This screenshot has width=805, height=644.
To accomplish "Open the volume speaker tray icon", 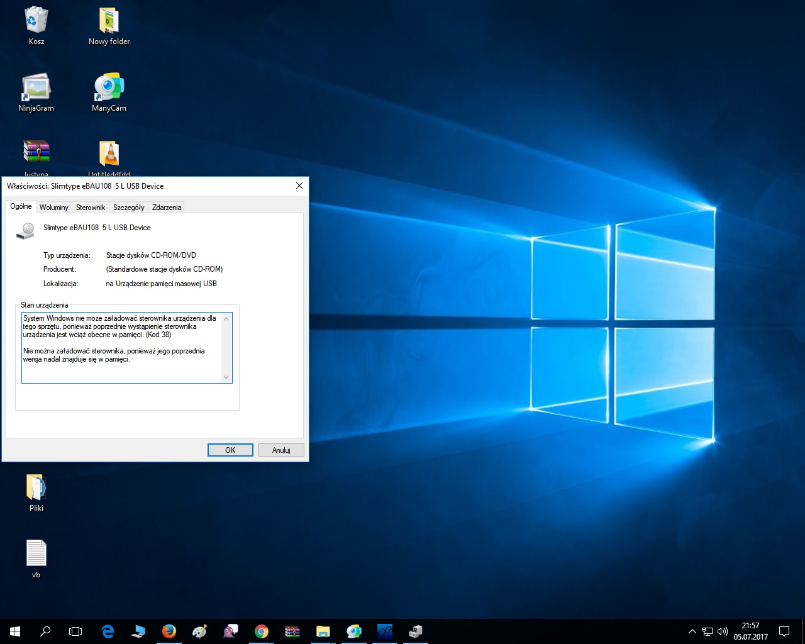I will pos(723,631).
